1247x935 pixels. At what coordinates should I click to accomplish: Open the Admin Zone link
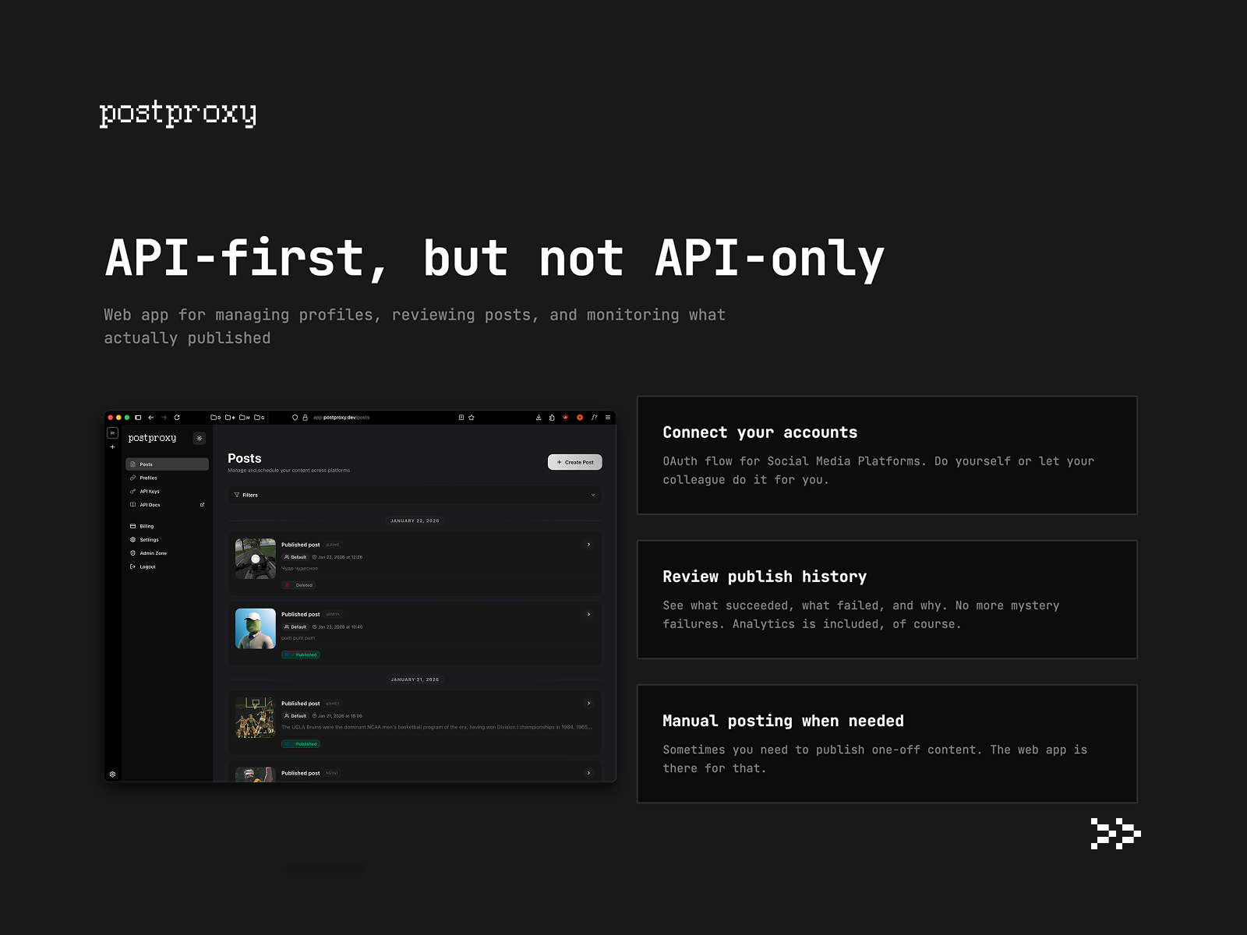tap(154, 553)
